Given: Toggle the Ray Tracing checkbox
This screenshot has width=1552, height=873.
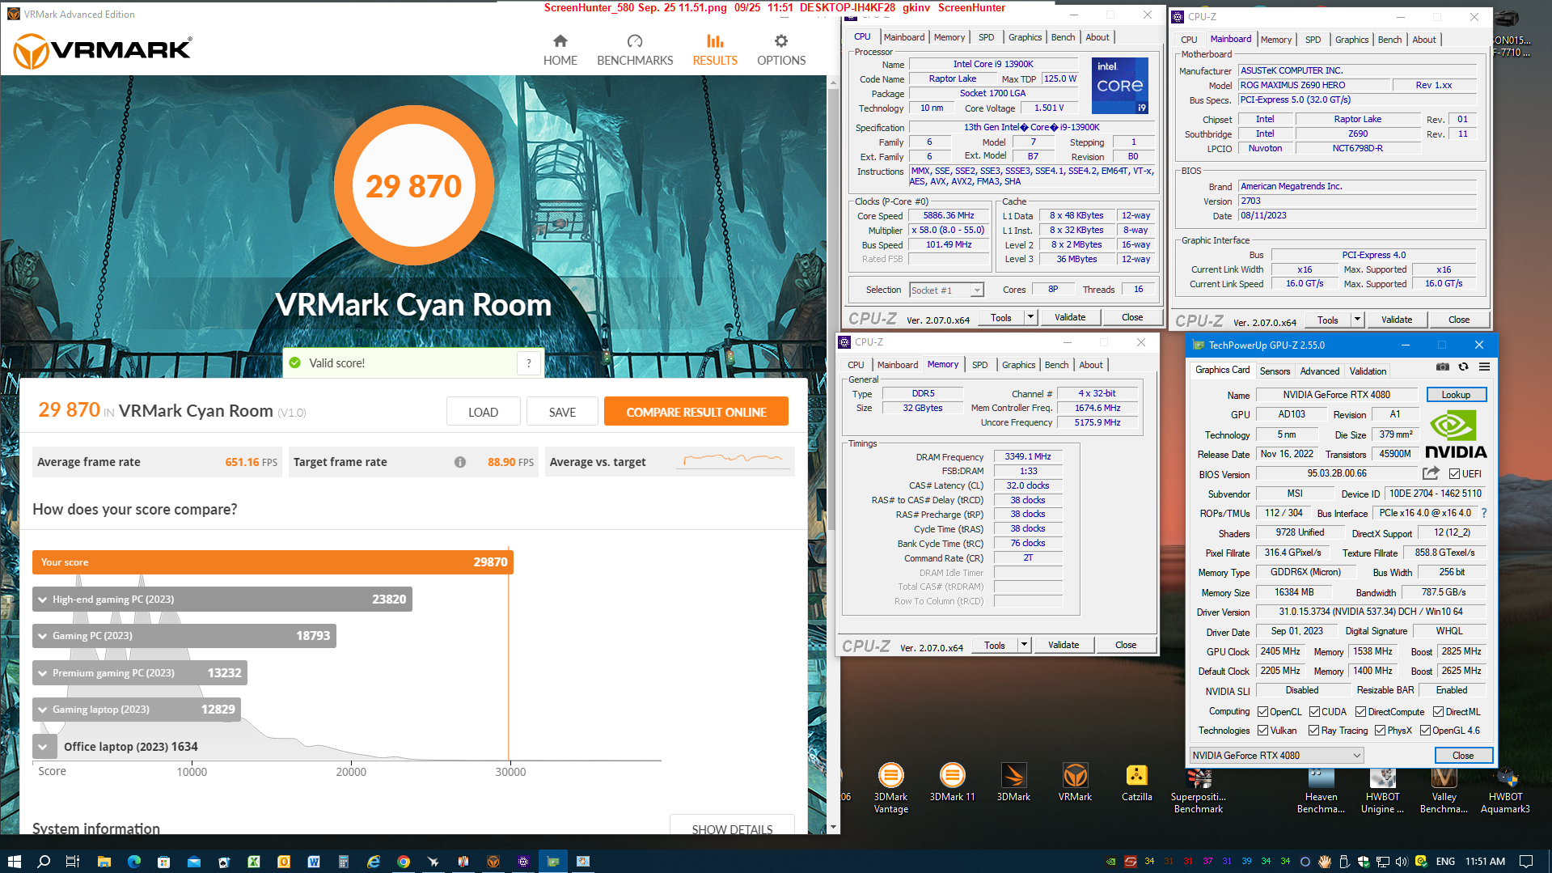Looking at the screenshot, I should click(1314, 731).
